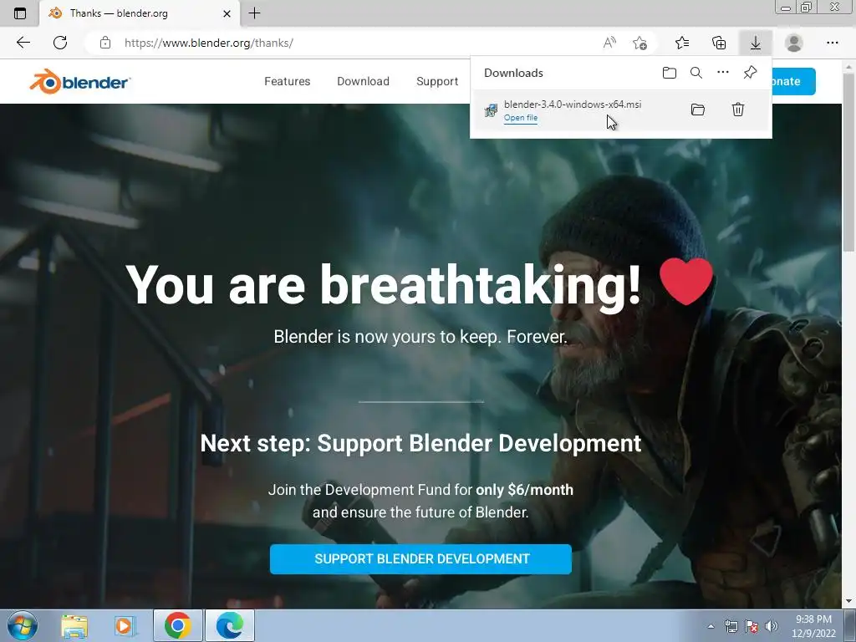Open Windows Explorer from taskbar

pyautogui.click(x=74, y=625)
